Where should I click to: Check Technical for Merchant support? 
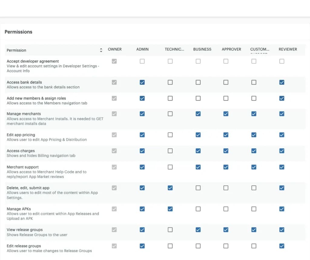tap(170, 167)
